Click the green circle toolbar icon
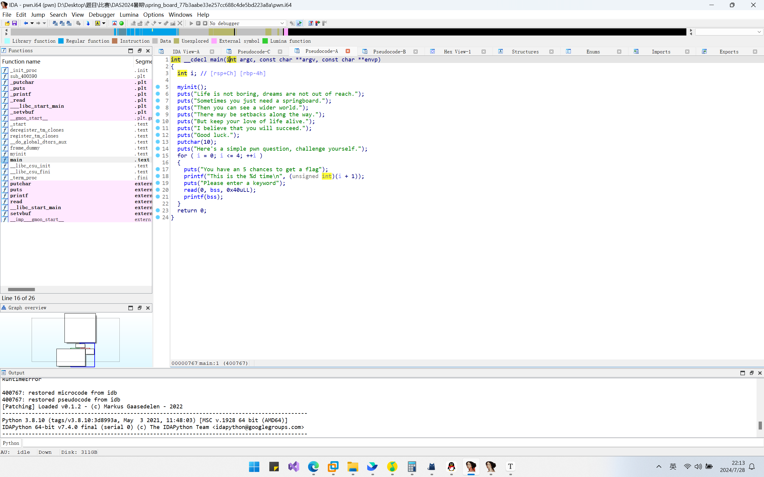 (122, 23)
